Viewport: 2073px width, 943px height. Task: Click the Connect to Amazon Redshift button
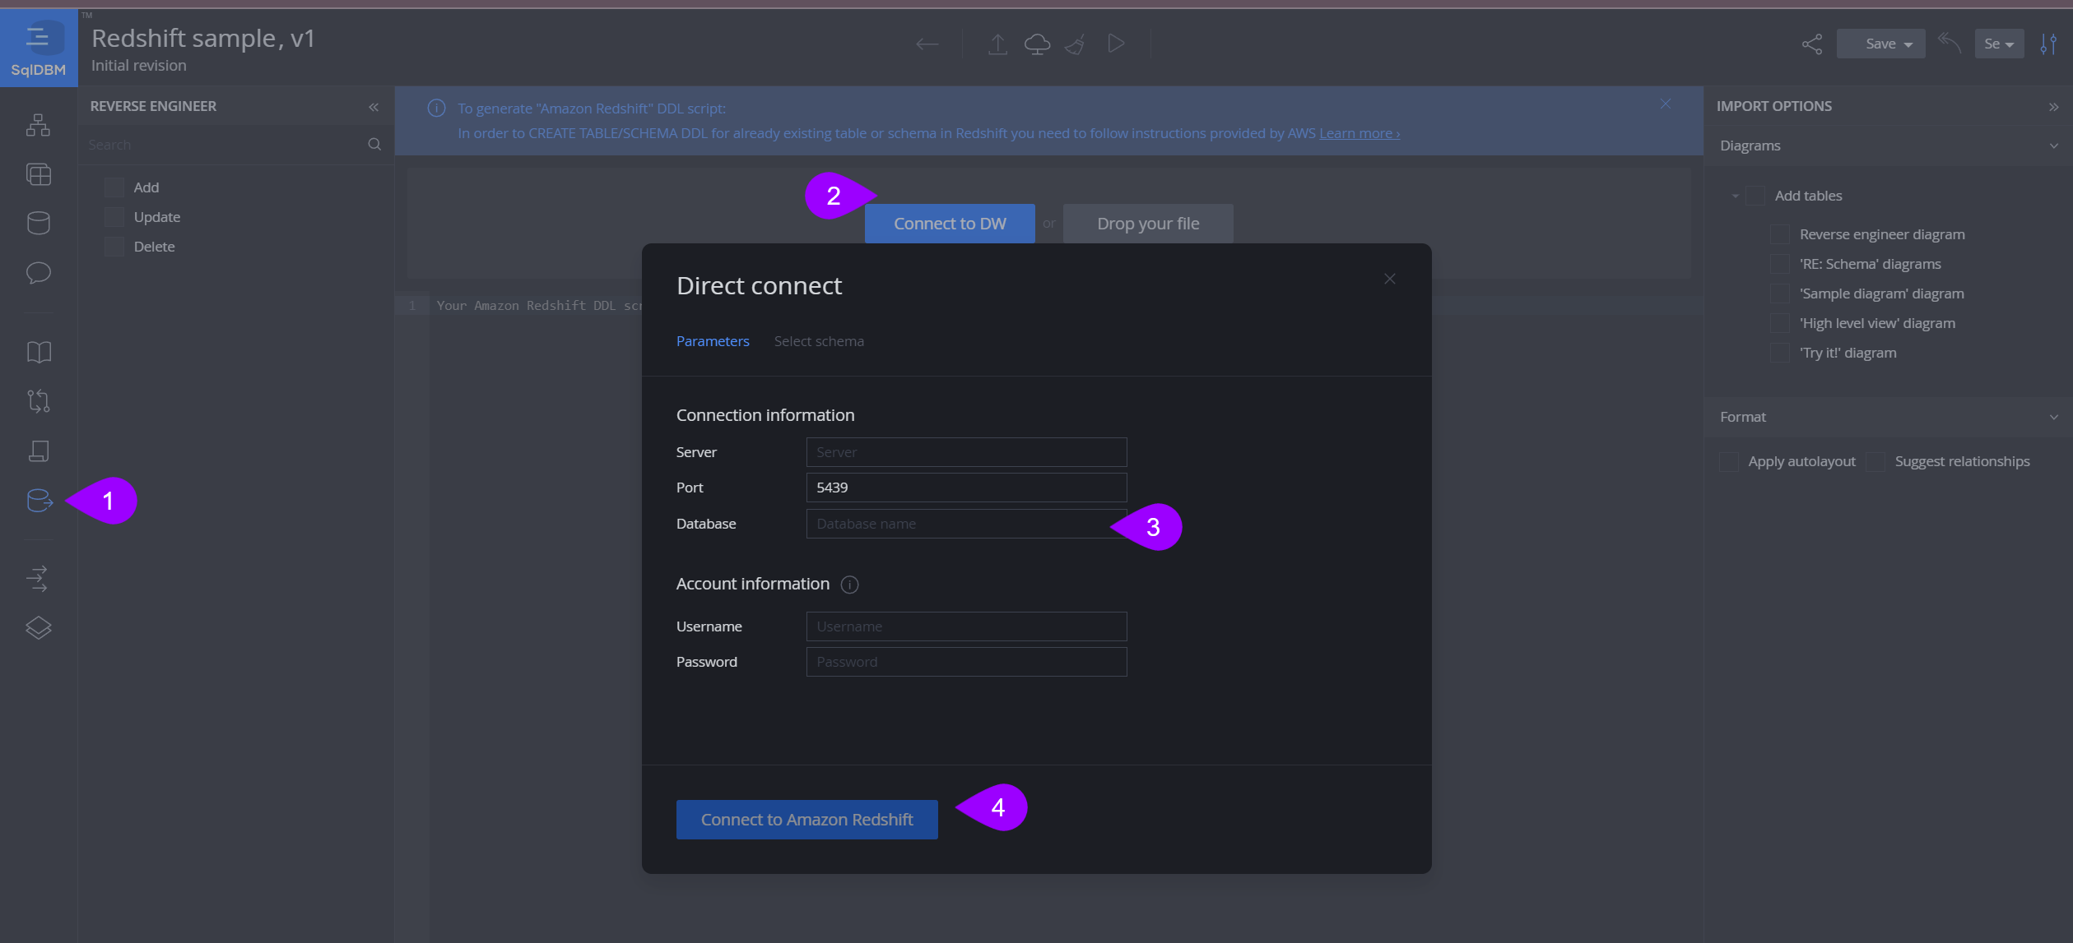806,819
